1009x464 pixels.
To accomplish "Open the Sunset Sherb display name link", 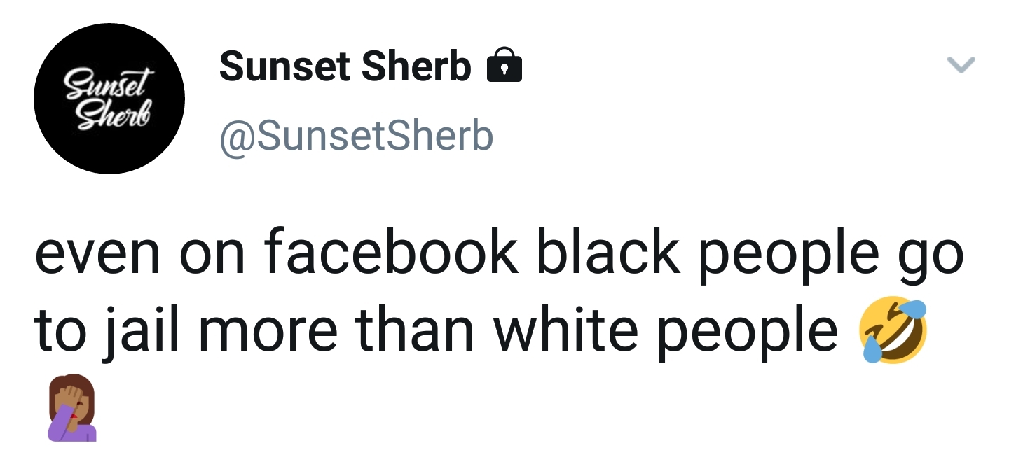I will pos(345,66).
